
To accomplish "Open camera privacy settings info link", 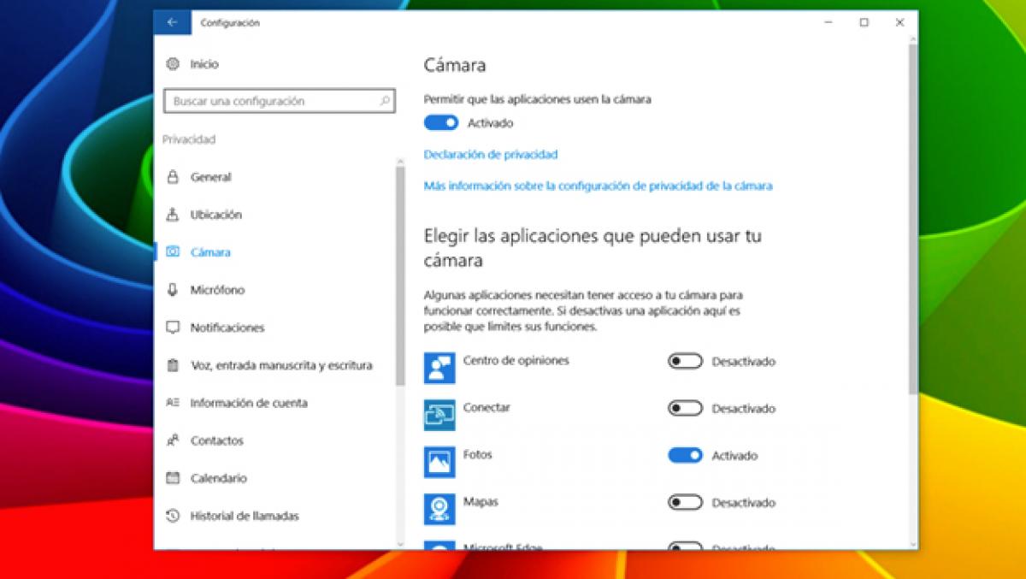I will click(598, 186).
